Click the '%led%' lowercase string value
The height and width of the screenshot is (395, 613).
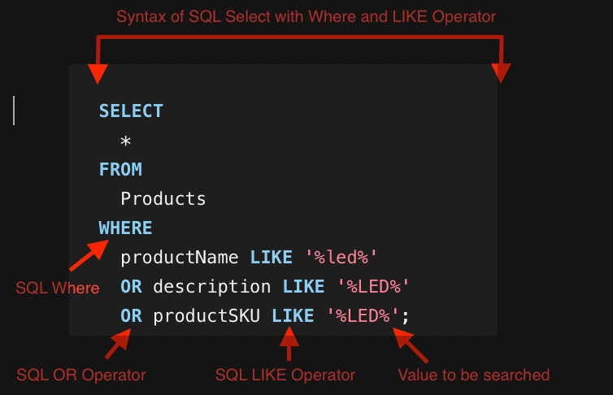coord(341,258)
